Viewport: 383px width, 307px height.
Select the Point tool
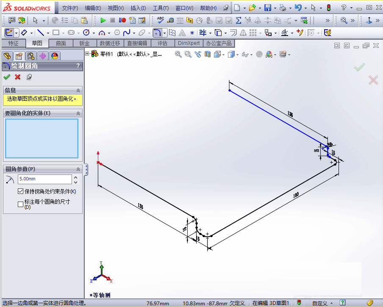tap(191, 33)
